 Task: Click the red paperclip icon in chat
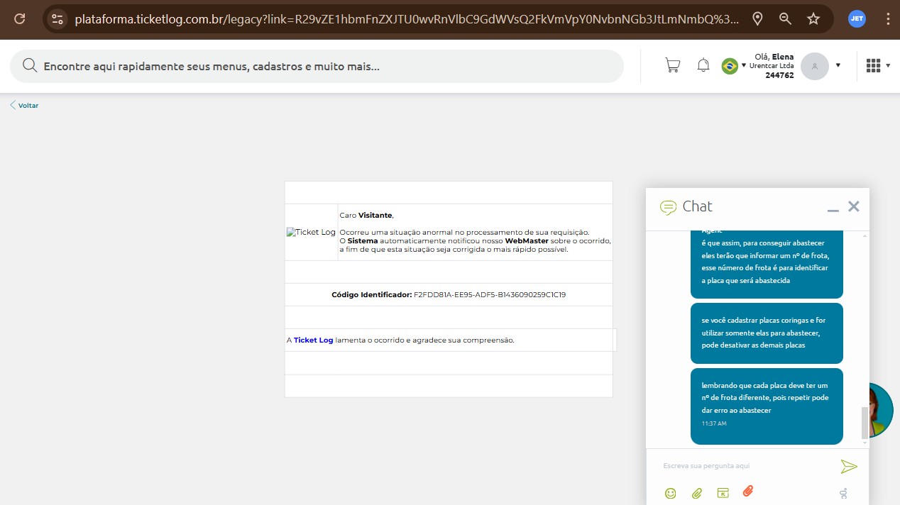coord(747,492)
